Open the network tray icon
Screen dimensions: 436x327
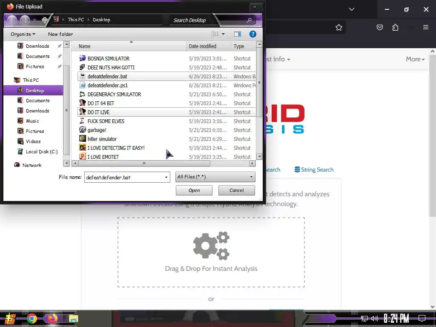tap(364, 318)
